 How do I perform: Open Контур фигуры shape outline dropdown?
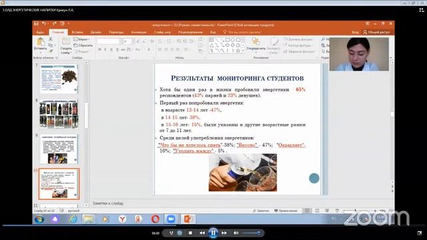pyautogui.click(x=299, y=45)
